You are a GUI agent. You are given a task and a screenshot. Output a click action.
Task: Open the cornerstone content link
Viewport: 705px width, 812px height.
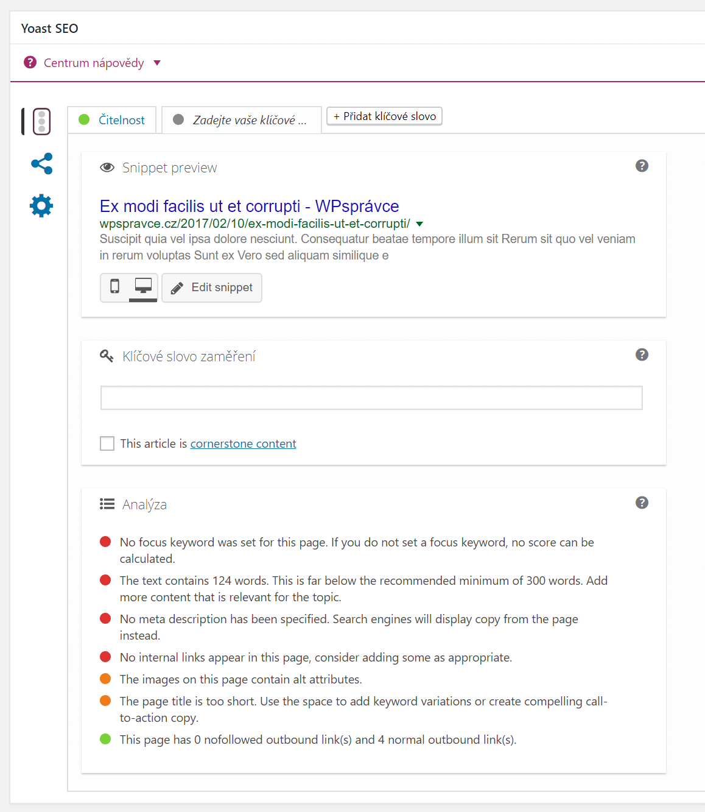click(244, 443)
